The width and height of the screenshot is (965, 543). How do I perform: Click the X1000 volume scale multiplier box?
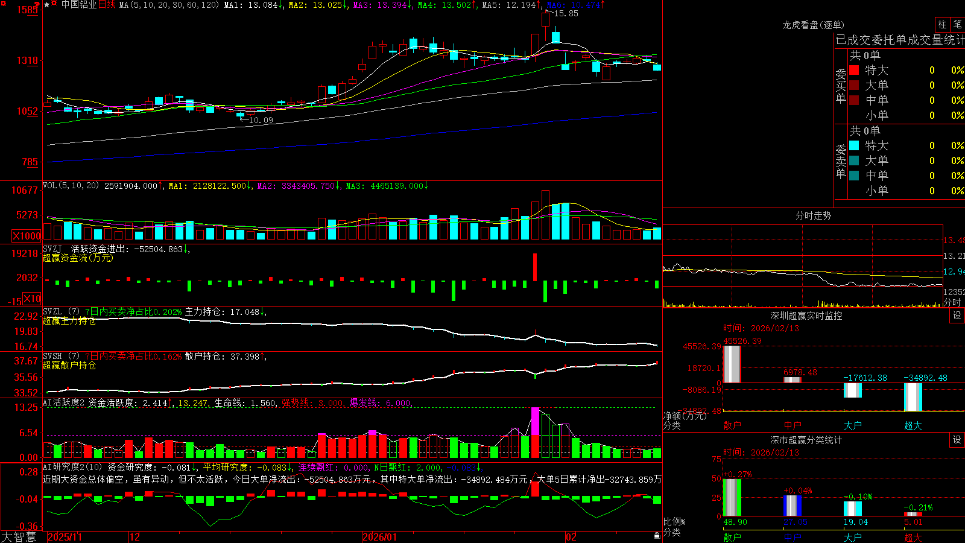click(x=27, y=236)
